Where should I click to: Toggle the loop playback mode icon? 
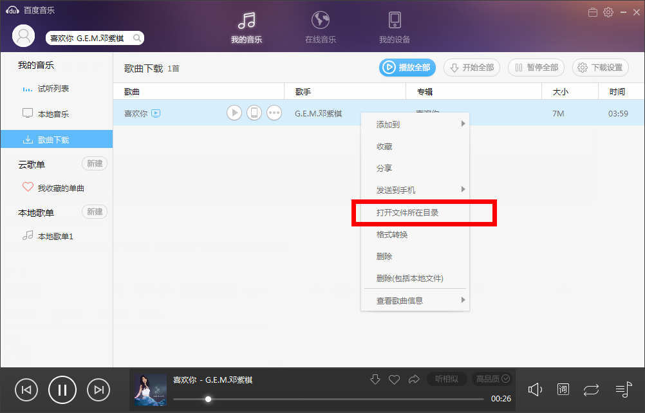click(x=591, y=390)
